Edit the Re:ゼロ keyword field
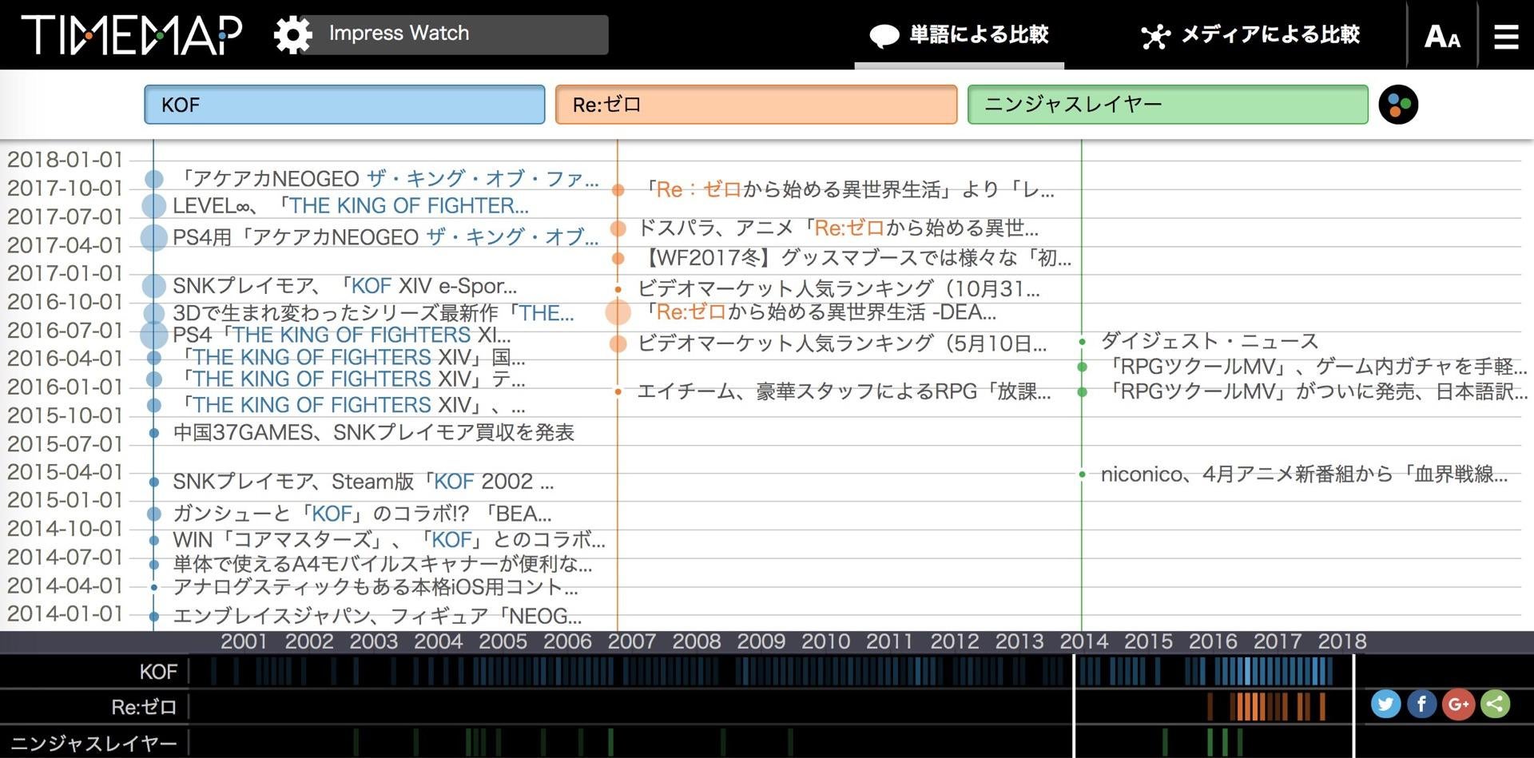This screenshot has width=1534, height=758. (x=756, y=105)
